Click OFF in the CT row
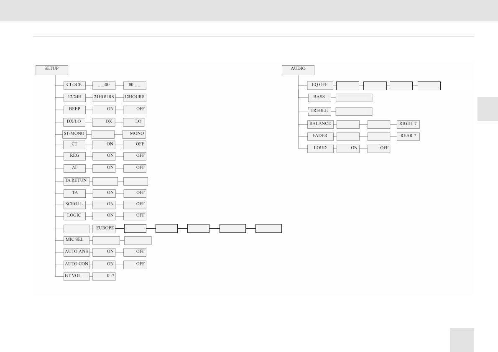 (134, 145)
